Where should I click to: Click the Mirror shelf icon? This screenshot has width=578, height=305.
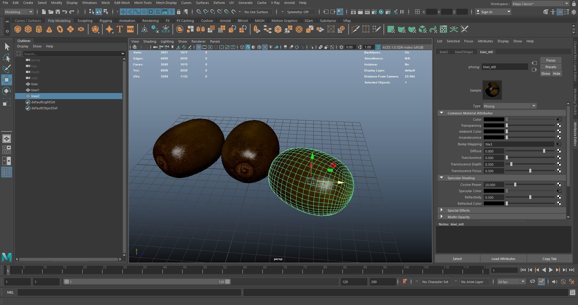[x=200, y=29]
